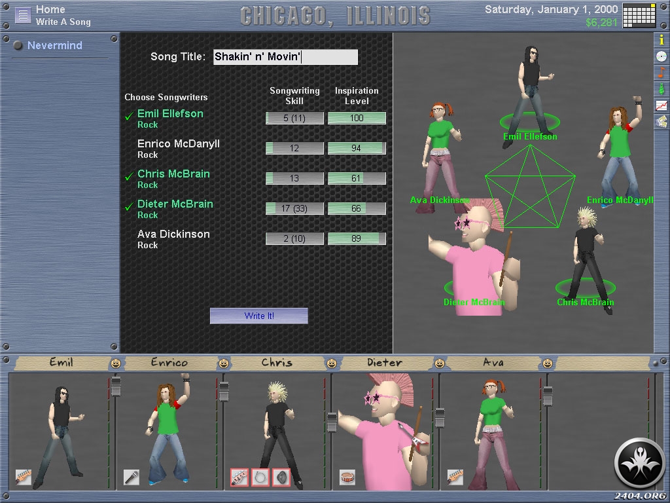Click Enrico's microphone instrument icon
670x503 pixels.
131,477
